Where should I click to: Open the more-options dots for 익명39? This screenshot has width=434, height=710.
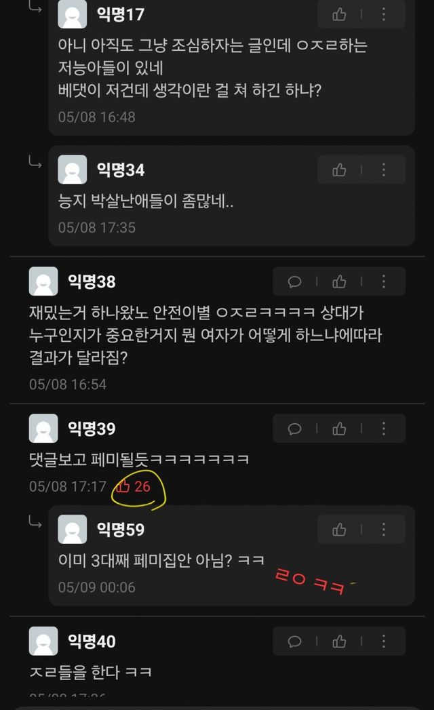point(384,429)
